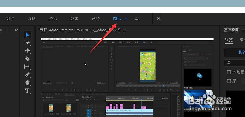Open the 节目 monitor panel menu
Screen dimensions: 245x117
(124, 30)
